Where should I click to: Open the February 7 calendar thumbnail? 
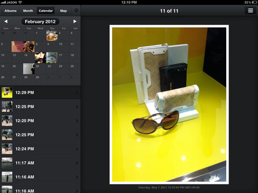(x=28, y=47)
